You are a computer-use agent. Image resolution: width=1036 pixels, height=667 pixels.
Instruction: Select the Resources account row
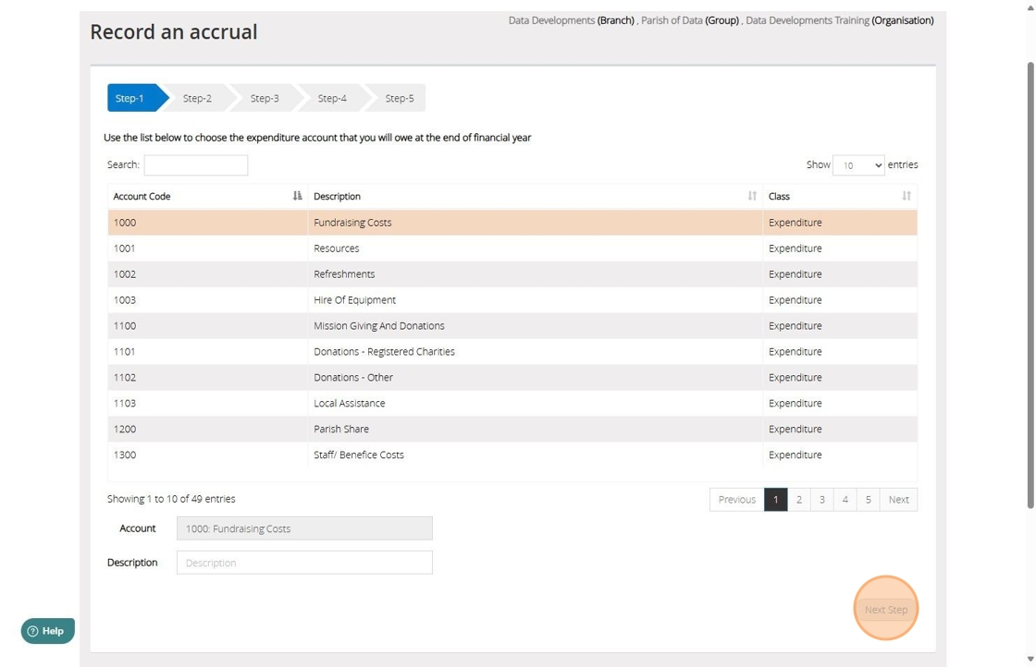coord(512,249)
